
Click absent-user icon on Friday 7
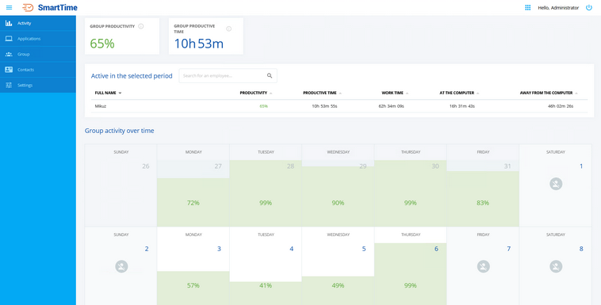(x=484, y=267)
